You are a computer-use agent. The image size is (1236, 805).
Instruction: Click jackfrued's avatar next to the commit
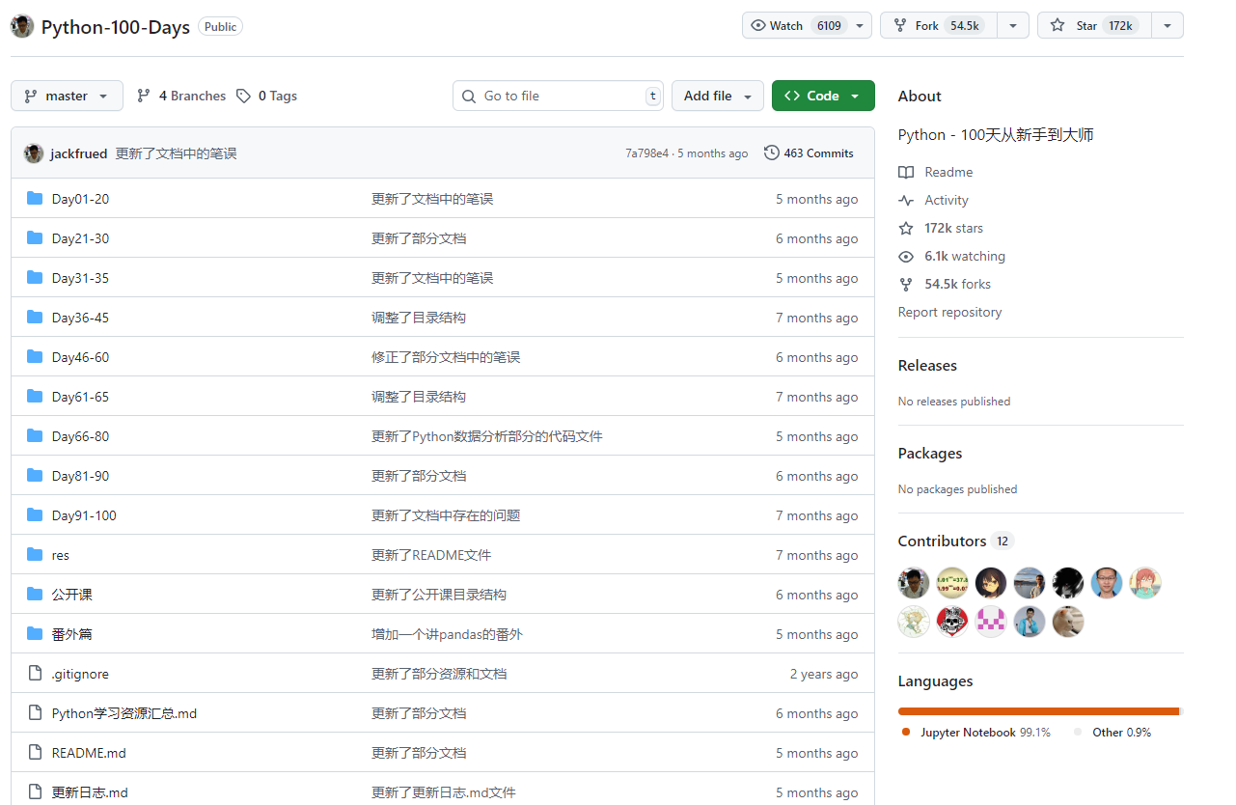click(32, 153)
